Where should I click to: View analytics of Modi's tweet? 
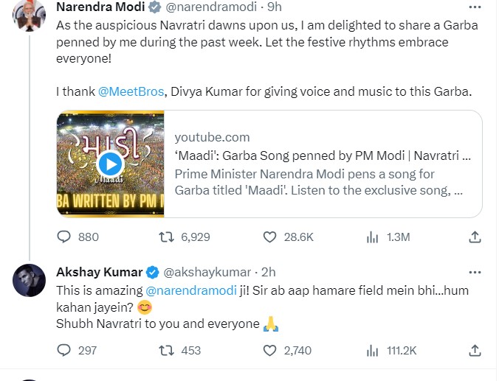(373, 237)
